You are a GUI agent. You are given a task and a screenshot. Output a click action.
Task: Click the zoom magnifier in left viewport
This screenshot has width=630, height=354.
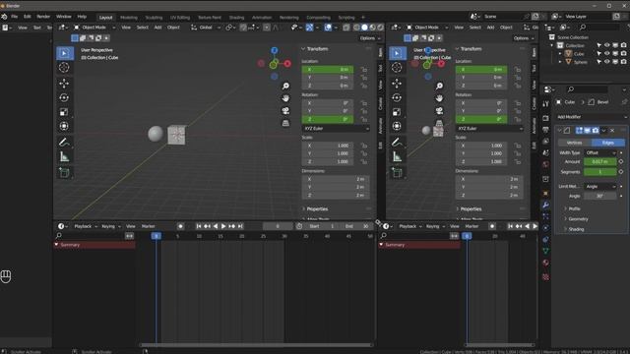(285, 86)
